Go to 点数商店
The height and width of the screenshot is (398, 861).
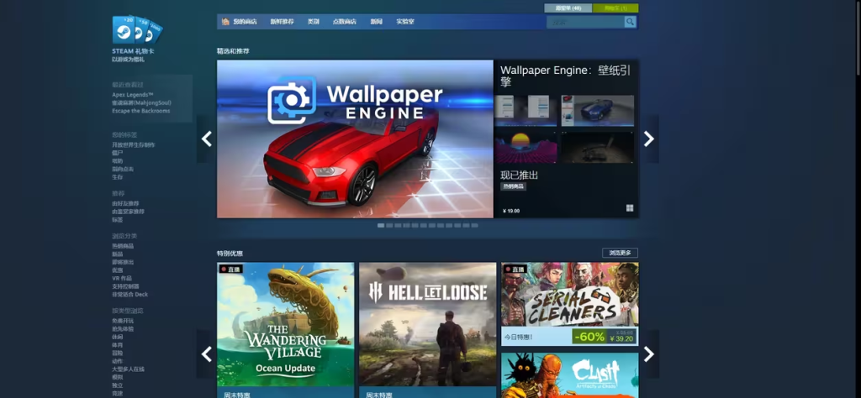(344, 22)
